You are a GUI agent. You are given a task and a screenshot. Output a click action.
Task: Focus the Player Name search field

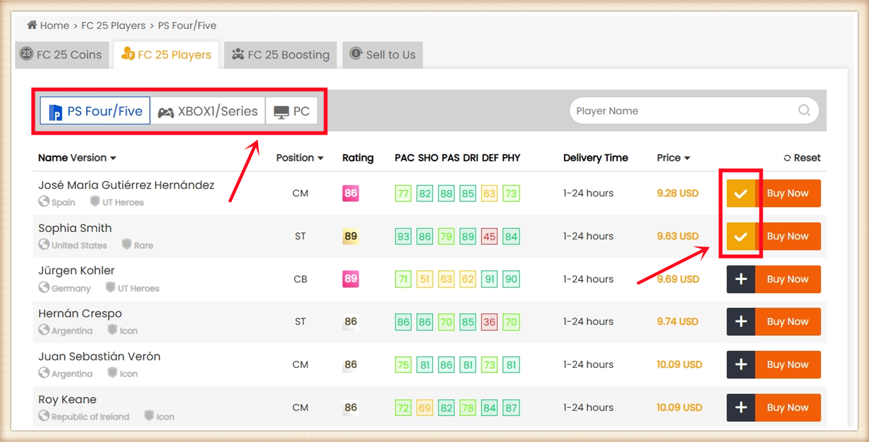pyautogui.click(x=694, y=111)
